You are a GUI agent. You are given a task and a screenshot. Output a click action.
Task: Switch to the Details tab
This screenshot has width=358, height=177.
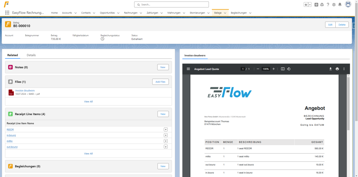(31, 55)
